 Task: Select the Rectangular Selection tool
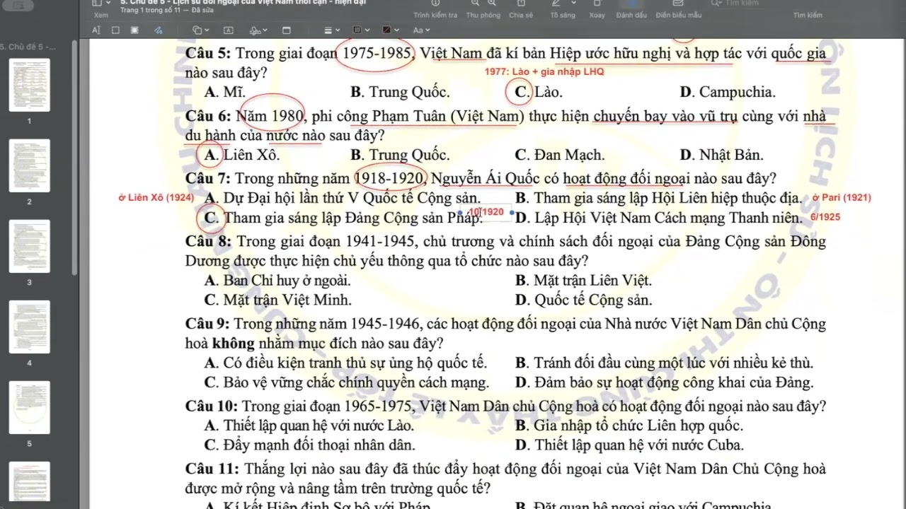click(115, 30)
